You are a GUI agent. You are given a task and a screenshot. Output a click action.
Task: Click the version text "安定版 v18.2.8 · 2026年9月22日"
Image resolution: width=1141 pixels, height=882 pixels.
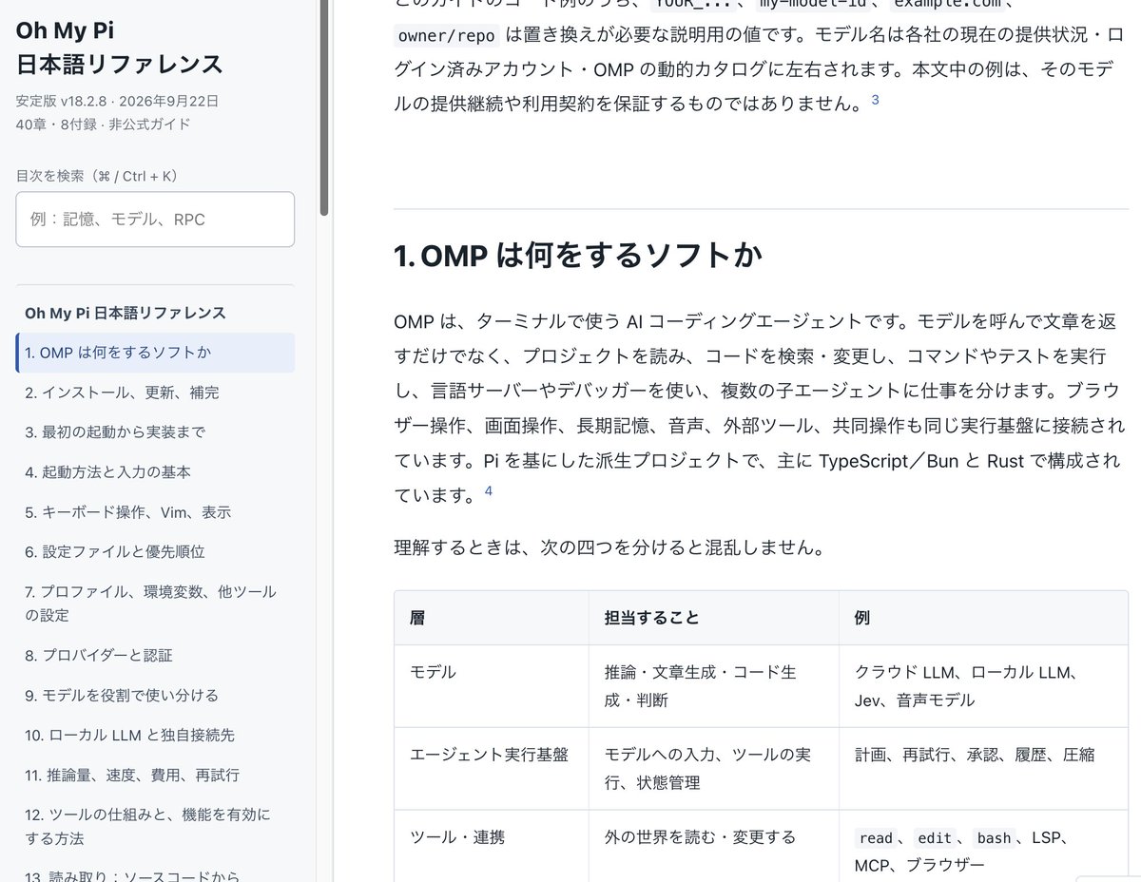(117, 101)
